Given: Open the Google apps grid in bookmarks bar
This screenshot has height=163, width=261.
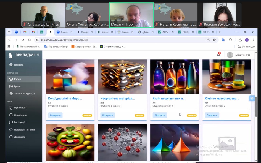Looking at the screenshot, I should tap(9, 47).
